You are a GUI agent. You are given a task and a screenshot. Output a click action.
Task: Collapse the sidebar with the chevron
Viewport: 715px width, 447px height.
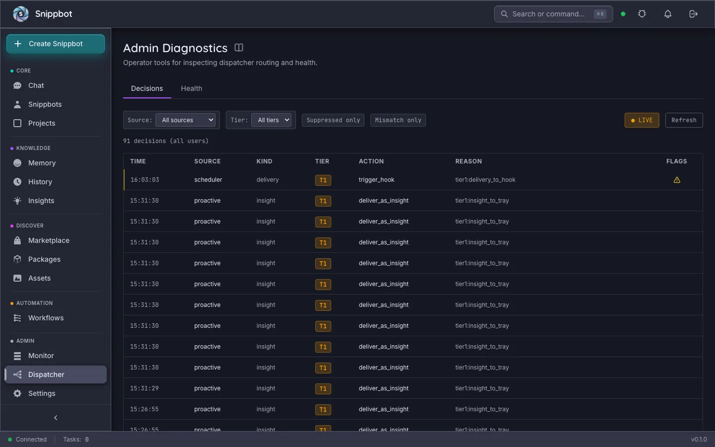56,418
